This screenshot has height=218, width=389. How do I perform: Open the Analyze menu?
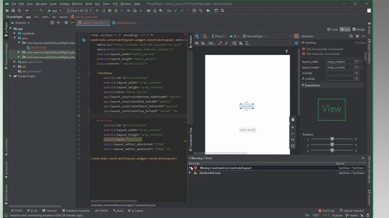[x=64, y=4]
